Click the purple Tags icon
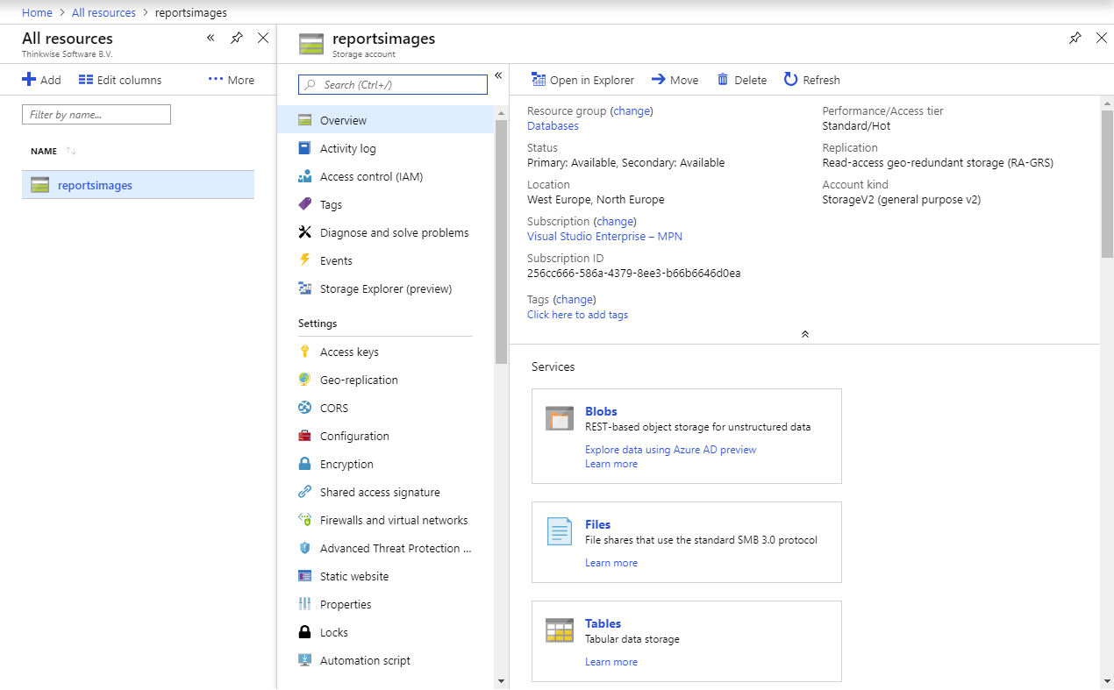The height and width of the screenshot is (690, 1114). pos(305,204)
